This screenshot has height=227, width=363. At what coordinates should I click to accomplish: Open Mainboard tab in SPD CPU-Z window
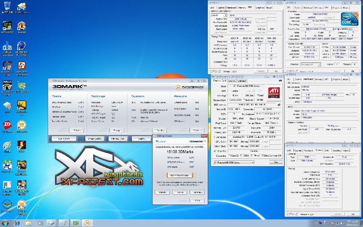click(231, 8)
